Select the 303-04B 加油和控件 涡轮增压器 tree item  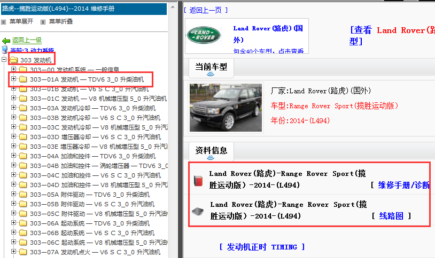pyautogui.click(x=99, y=166)
